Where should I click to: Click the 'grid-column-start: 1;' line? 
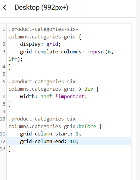coord(50,134)
